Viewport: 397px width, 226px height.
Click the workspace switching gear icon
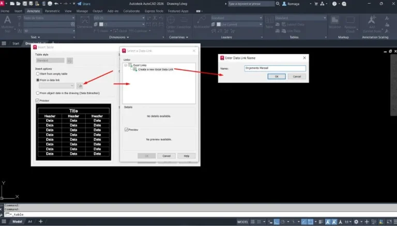[356, 222]
